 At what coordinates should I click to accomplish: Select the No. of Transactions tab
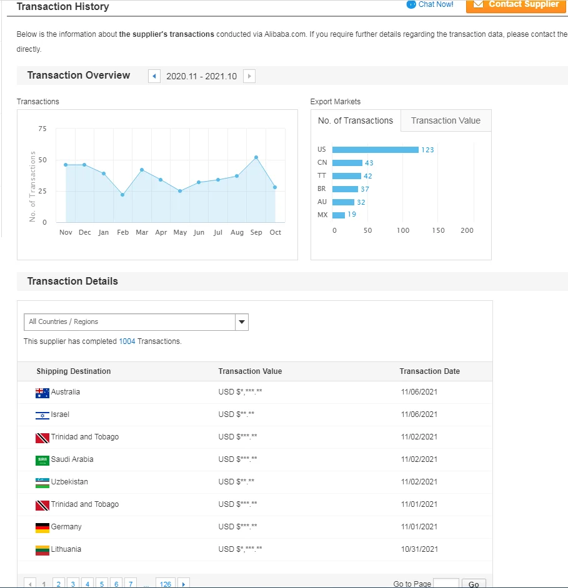[x=356, y=121]
